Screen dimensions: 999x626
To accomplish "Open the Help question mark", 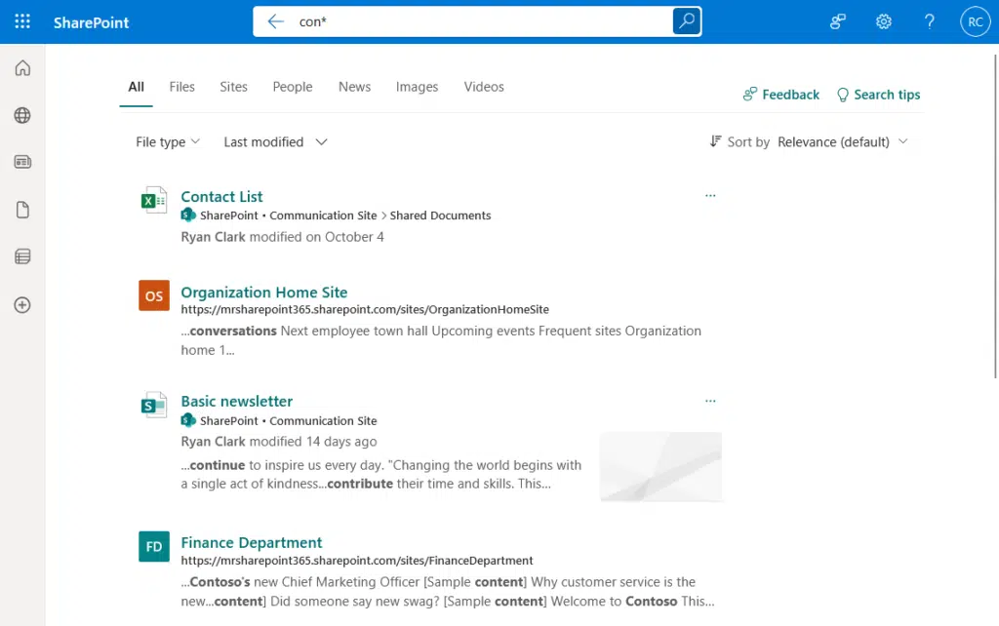I will pos(930,21).
